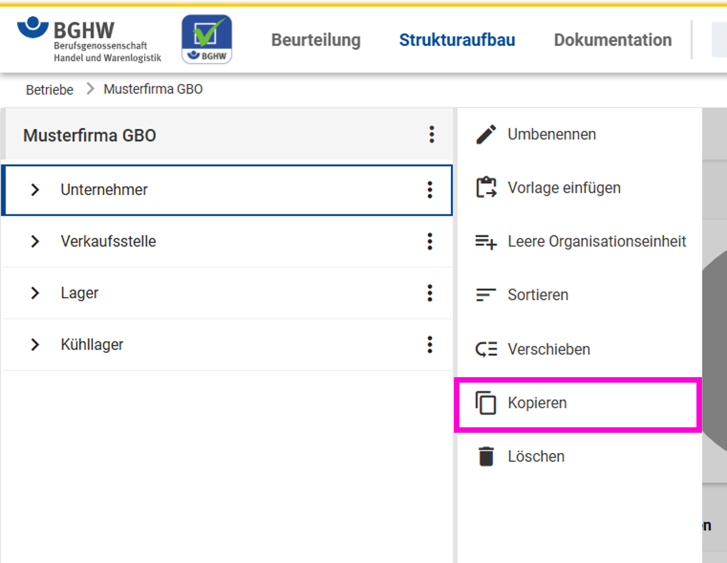Select the Kühllager organization unit label

(92, 345)
